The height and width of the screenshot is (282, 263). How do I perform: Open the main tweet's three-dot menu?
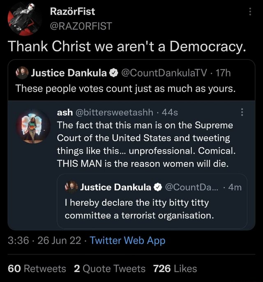[x=250, y=12]
